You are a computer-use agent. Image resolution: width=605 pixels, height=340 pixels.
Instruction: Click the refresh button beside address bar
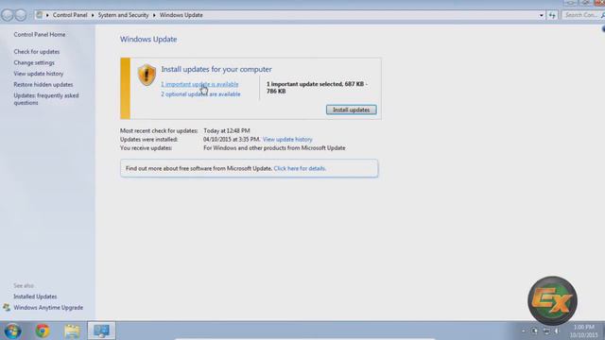click(552, 15)
